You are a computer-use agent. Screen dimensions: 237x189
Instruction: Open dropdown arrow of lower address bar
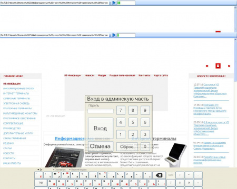[x=110, y=35]
